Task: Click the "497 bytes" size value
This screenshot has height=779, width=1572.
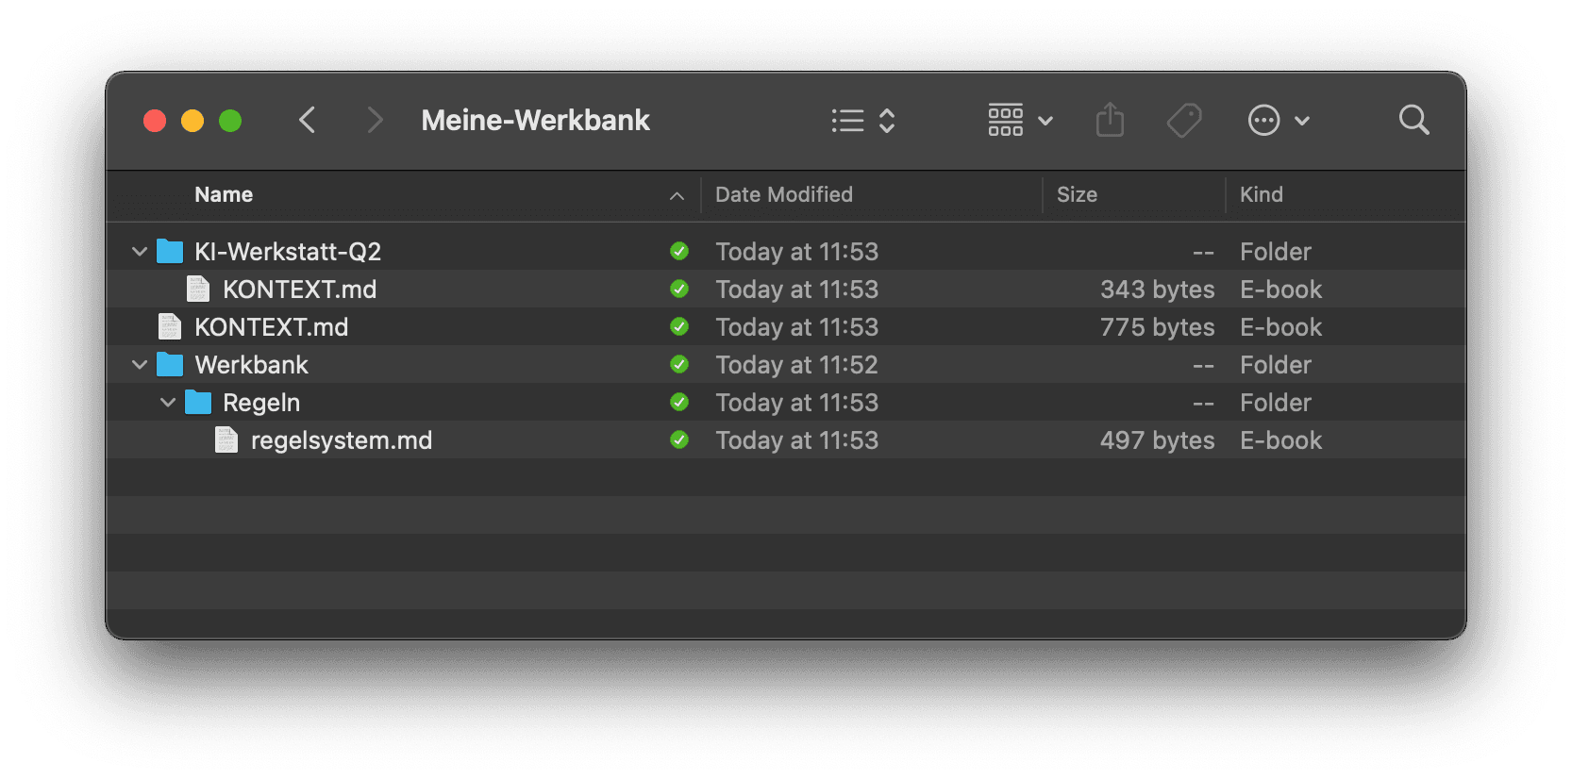Action: (x=1157, y=440)
